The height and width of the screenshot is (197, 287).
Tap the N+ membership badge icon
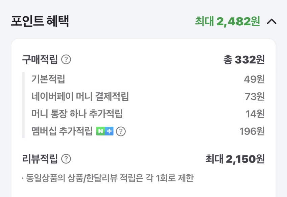[x=105, y=131]
